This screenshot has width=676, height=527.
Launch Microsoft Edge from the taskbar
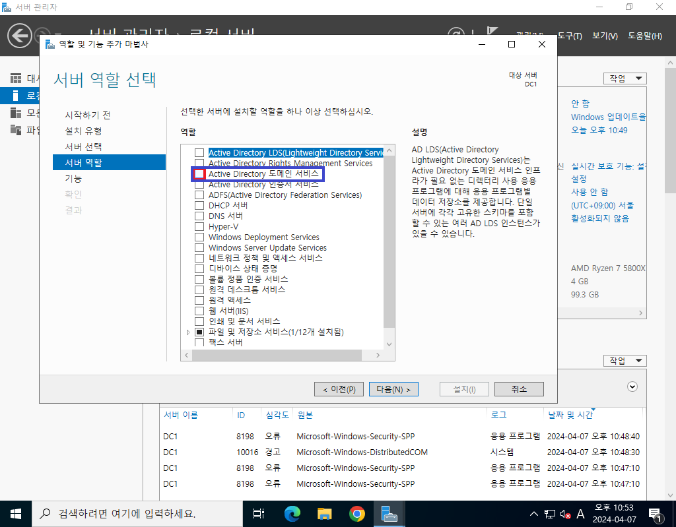(x=292, y=514)
